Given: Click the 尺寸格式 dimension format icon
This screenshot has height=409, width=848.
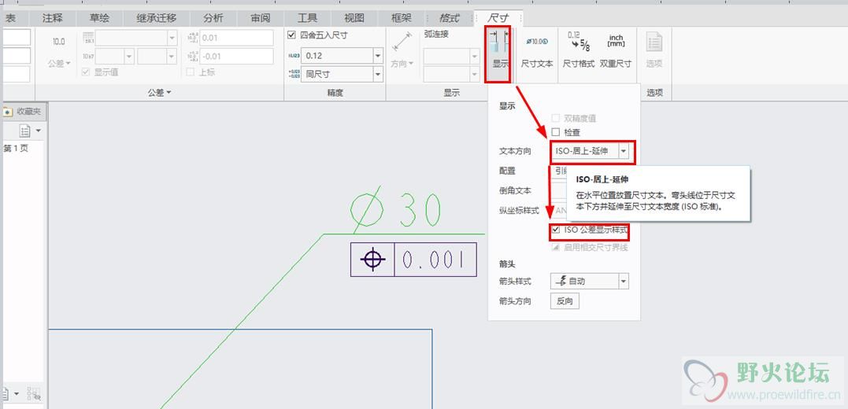Looking at the screenshot, I should (578, 41).
